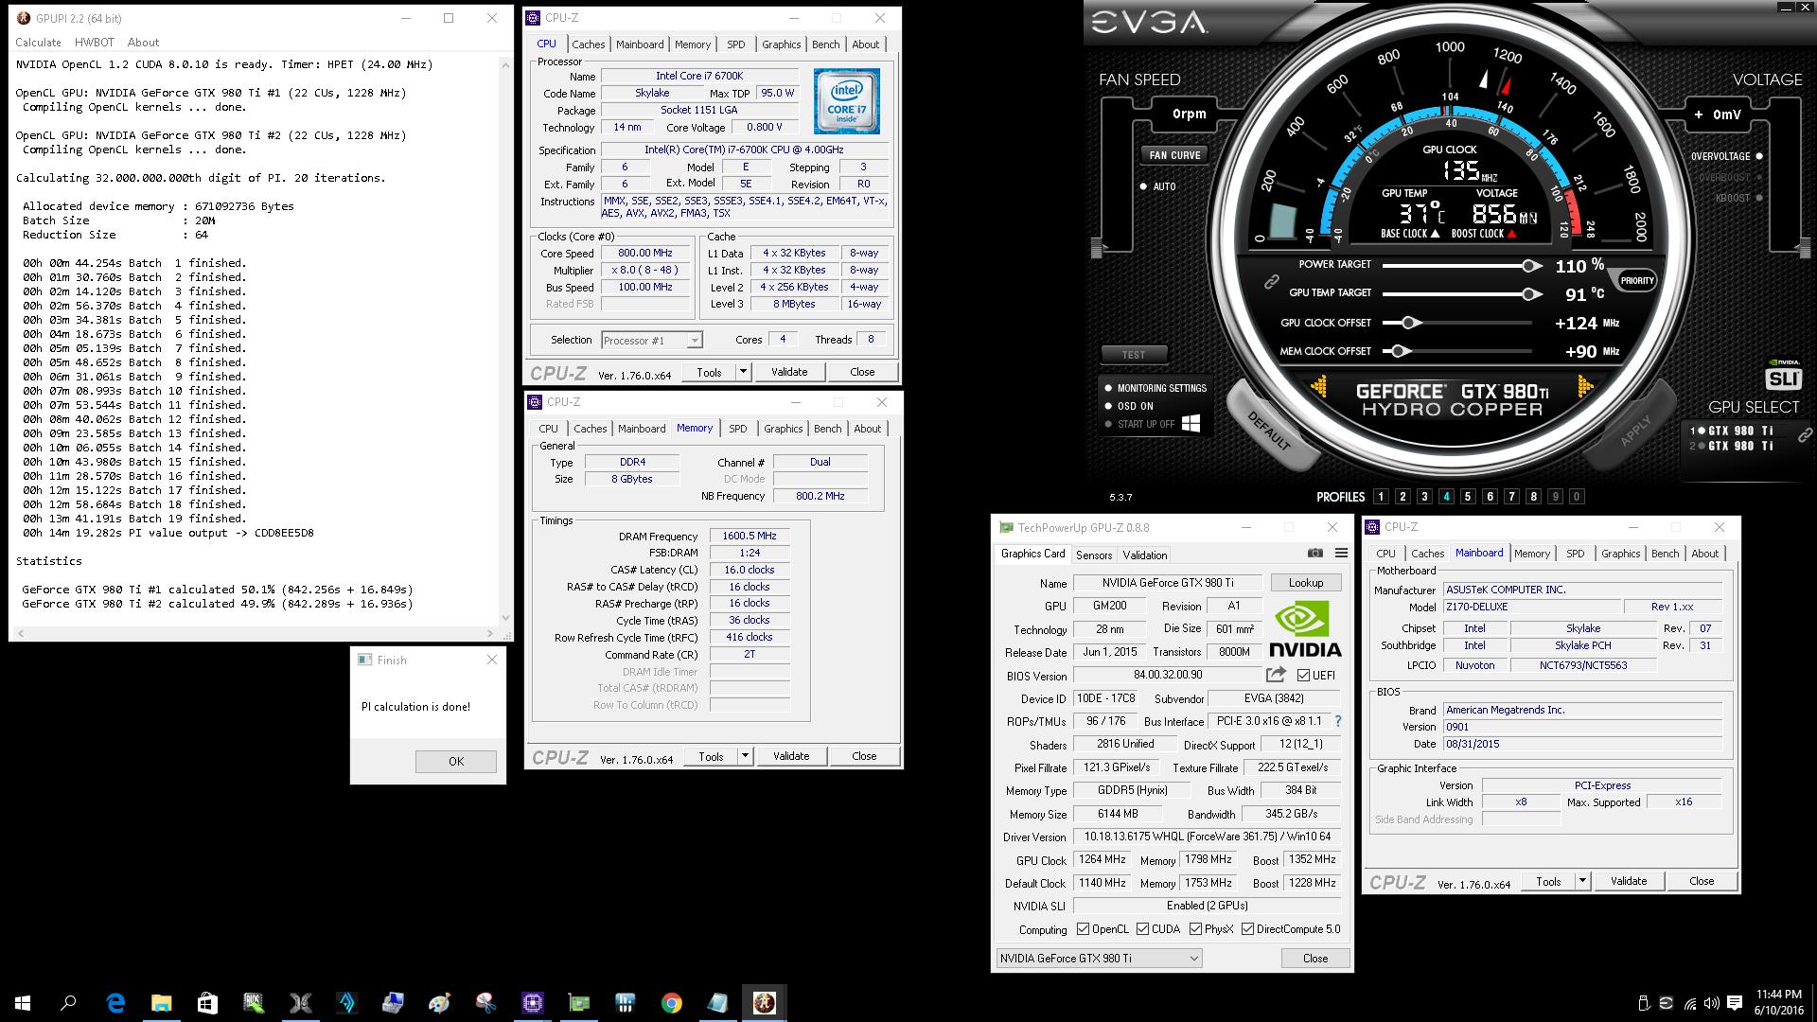Expand Tools dropdown in CPU-Z CPU window

coord(743,372)
